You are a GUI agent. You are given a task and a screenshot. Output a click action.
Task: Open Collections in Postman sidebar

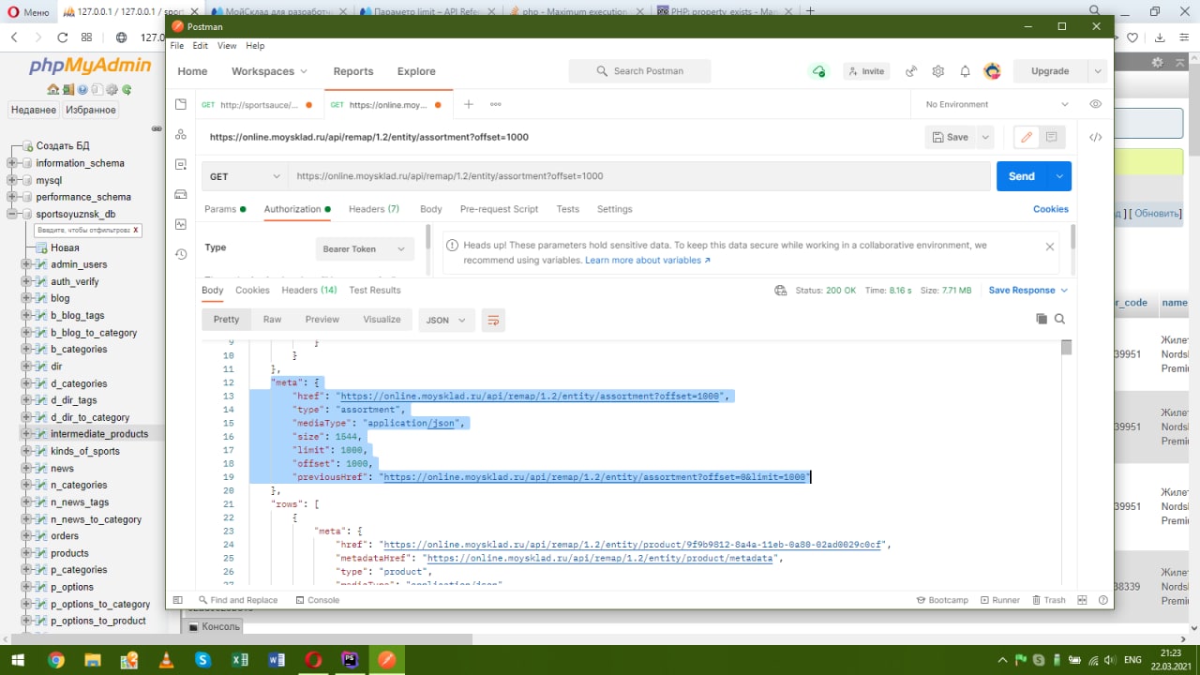pos(181,104)
